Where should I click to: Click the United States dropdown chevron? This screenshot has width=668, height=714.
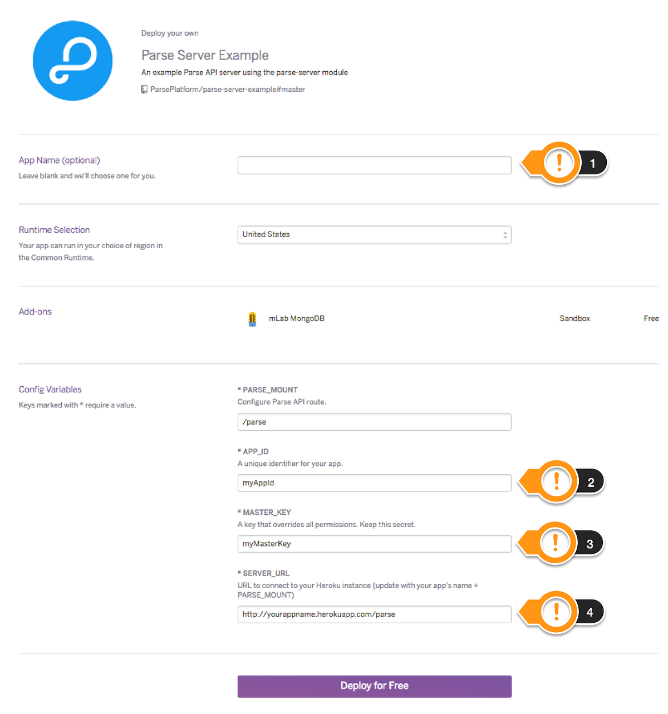coord(504,234)
